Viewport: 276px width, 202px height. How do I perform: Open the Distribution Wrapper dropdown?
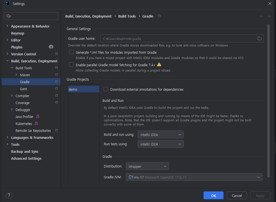click(147, 166)
